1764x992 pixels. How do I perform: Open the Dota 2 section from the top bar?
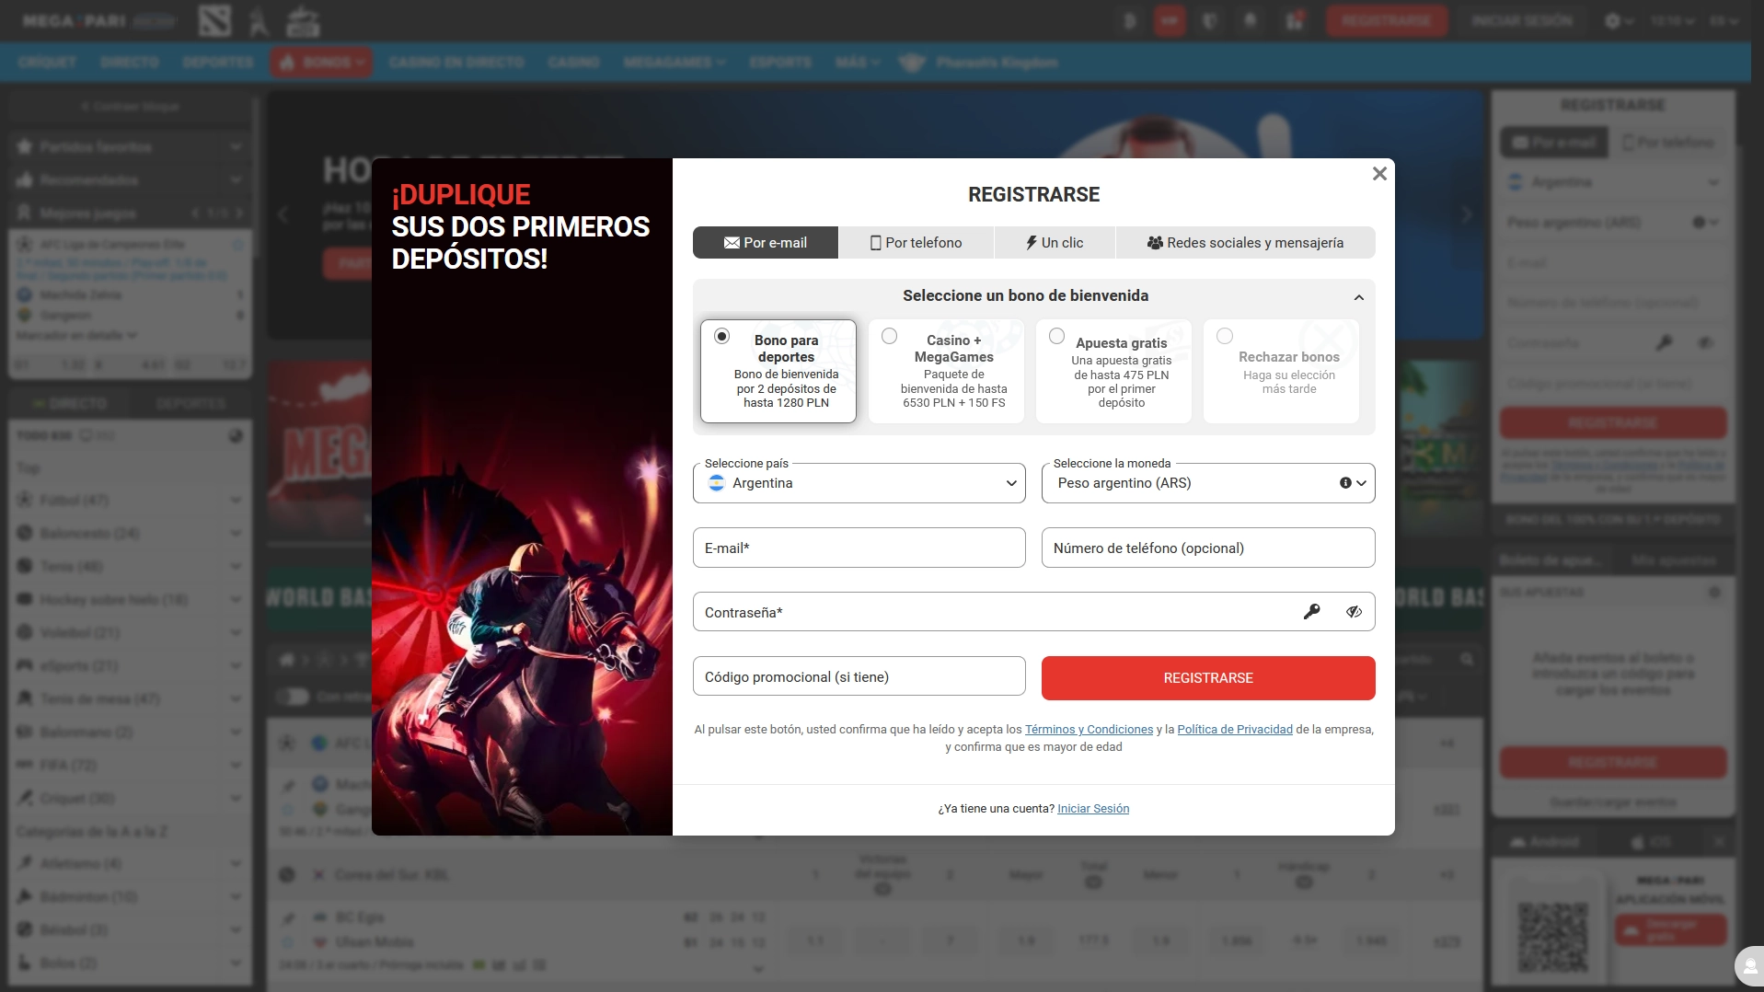215,20
